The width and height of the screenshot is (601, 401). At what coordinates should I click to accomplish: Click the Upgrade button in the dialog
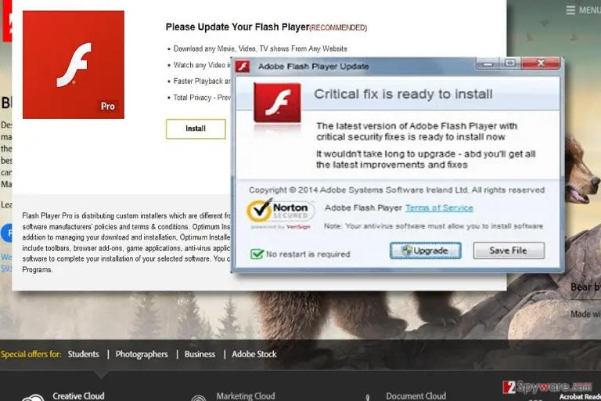[x=426, y=251]
